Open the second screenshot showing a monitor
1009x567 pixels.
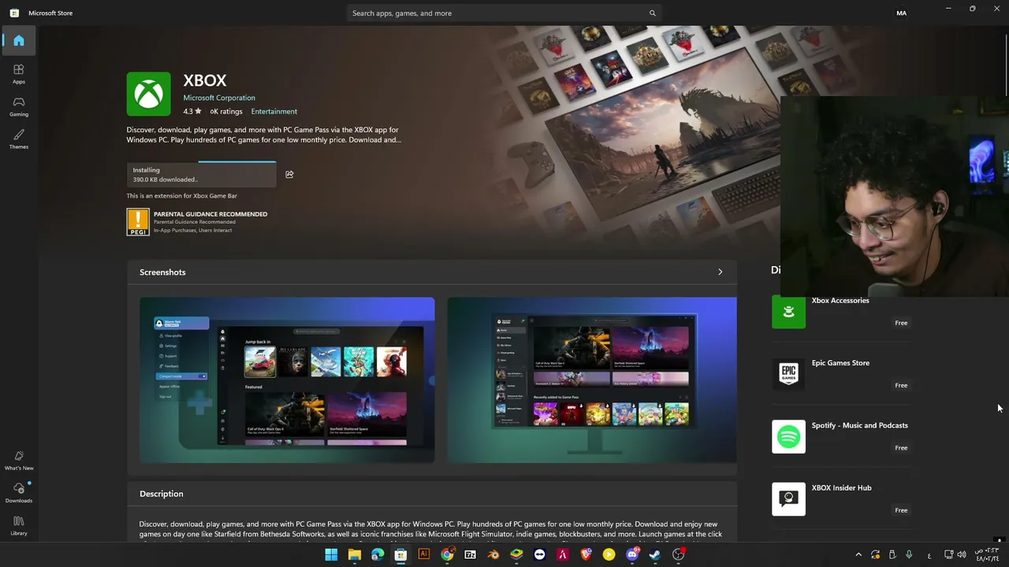coord(592,380)
